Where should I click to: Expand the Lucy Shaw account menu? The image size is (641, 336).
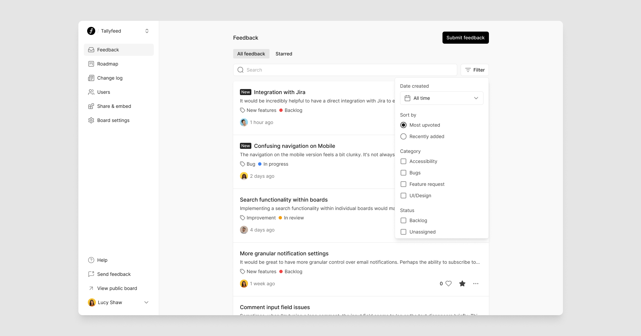(x=146, y=302)
